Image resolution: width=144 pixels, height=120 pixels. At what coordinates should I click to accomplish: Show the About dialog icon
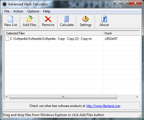click(x=104, y=19)
